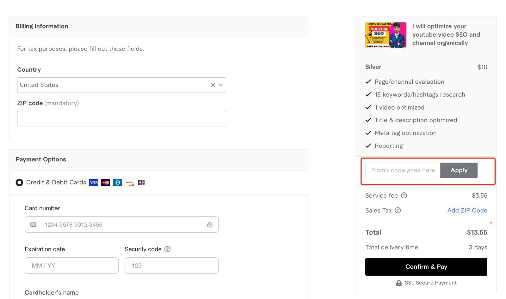Clear the United States country selection
This screenshot has height=299, width=506.
click(212, 85)
